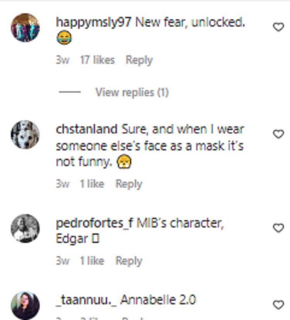This screenshot has width=290, height=320.
Task: Reply to chstanland's mask comment
Action: point(129,184)
